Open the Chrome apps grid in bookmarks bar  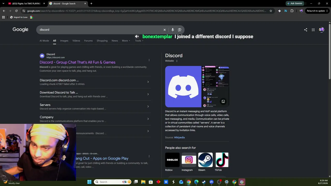(x=3, y=17)
